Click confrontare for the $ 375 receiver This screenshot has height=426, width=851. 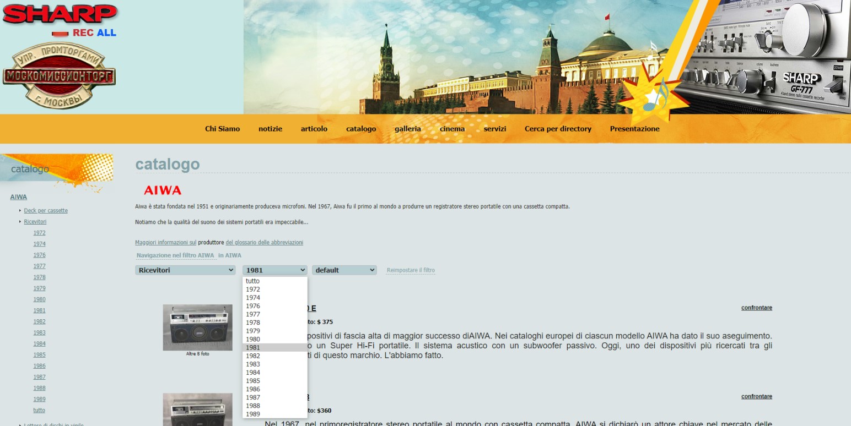[757, 308]
